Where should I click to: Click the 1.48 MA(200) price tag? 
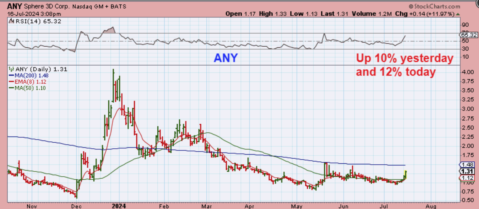click(x=467, y=165)
